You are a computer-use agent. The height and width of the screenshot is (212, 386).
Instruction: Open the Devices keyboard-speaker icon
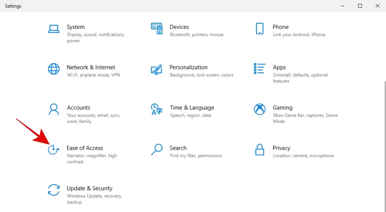pos(157,28)
